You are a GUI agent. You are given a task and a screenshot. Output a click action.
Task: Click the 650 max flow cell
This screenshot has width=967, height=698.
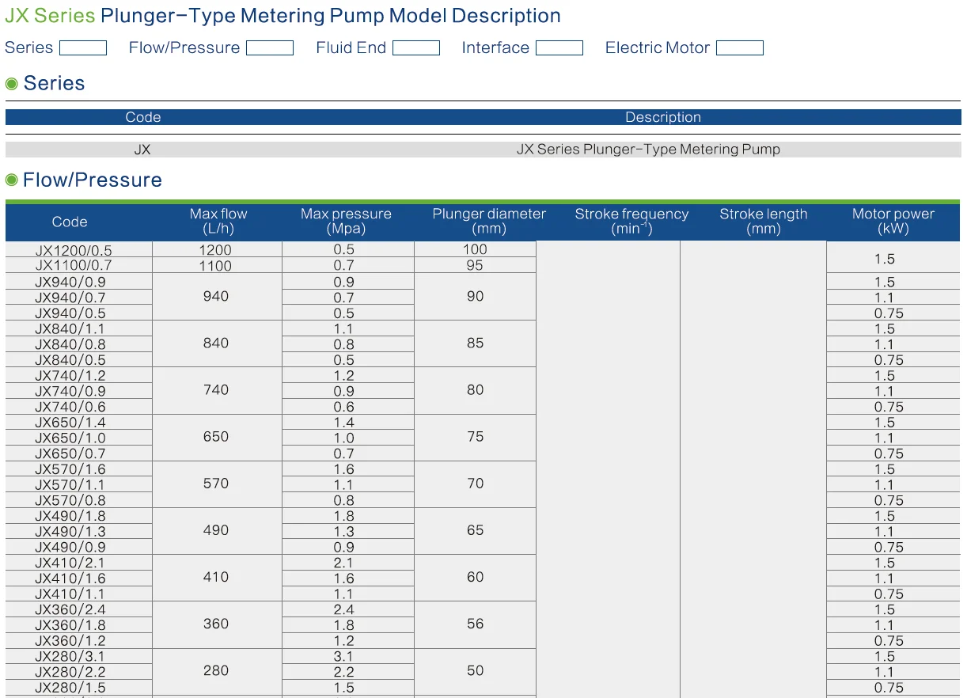216,437
